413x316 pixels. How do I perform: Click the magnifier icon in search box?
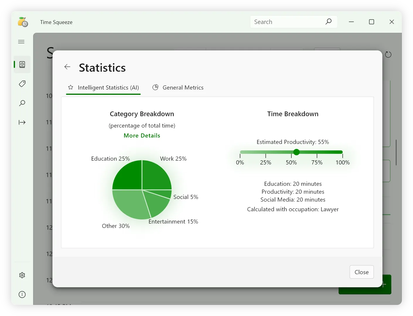pos(328,22)
